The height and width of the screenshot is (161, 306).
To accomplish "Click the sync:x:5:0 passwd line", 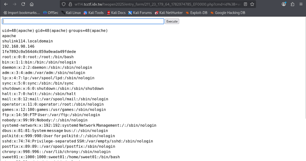I will [x=38, y=83].
